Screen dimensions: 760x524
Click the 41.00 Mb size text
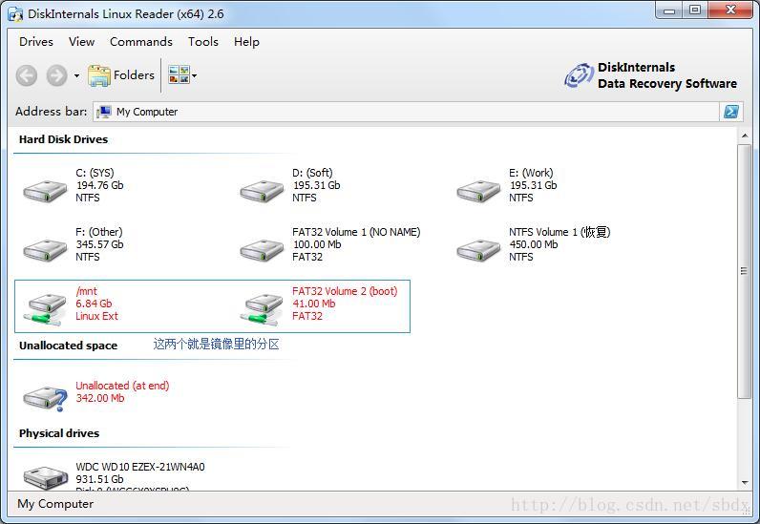click(x=314, y=304)
